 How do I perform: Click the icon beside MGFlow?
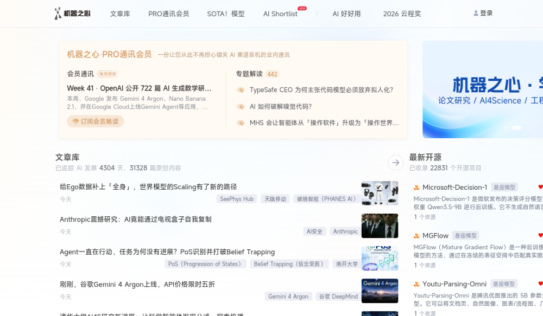(x=416, y=236)
